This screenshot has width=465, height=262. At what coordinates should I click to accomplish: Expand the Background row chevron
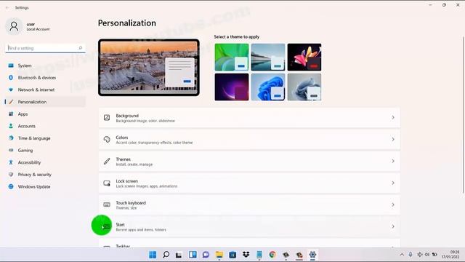coord(393,118)
